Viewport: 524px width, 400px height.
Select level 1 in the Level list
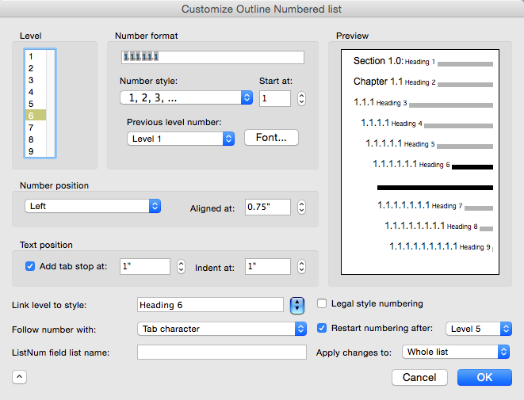36,56
